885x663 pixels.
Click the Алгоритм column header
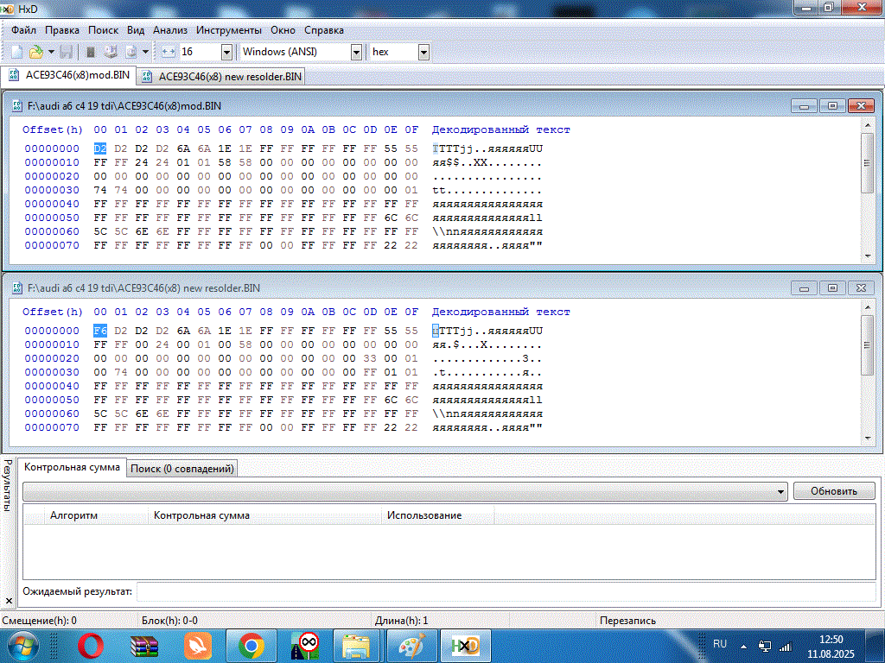[97, 515]
